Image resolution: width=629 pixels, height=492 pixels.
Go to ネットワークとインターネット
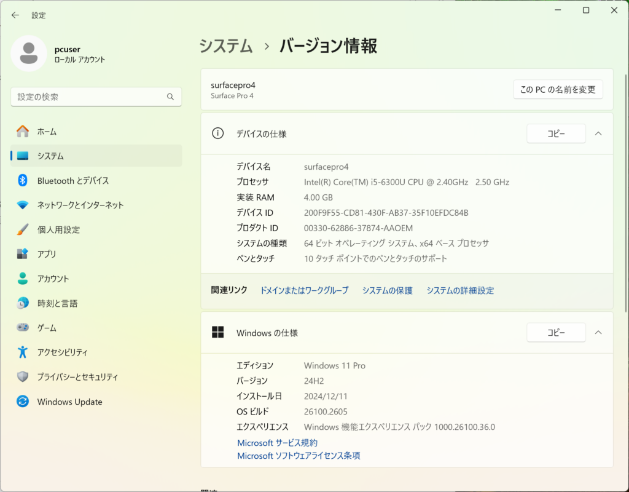click(96, 205)
